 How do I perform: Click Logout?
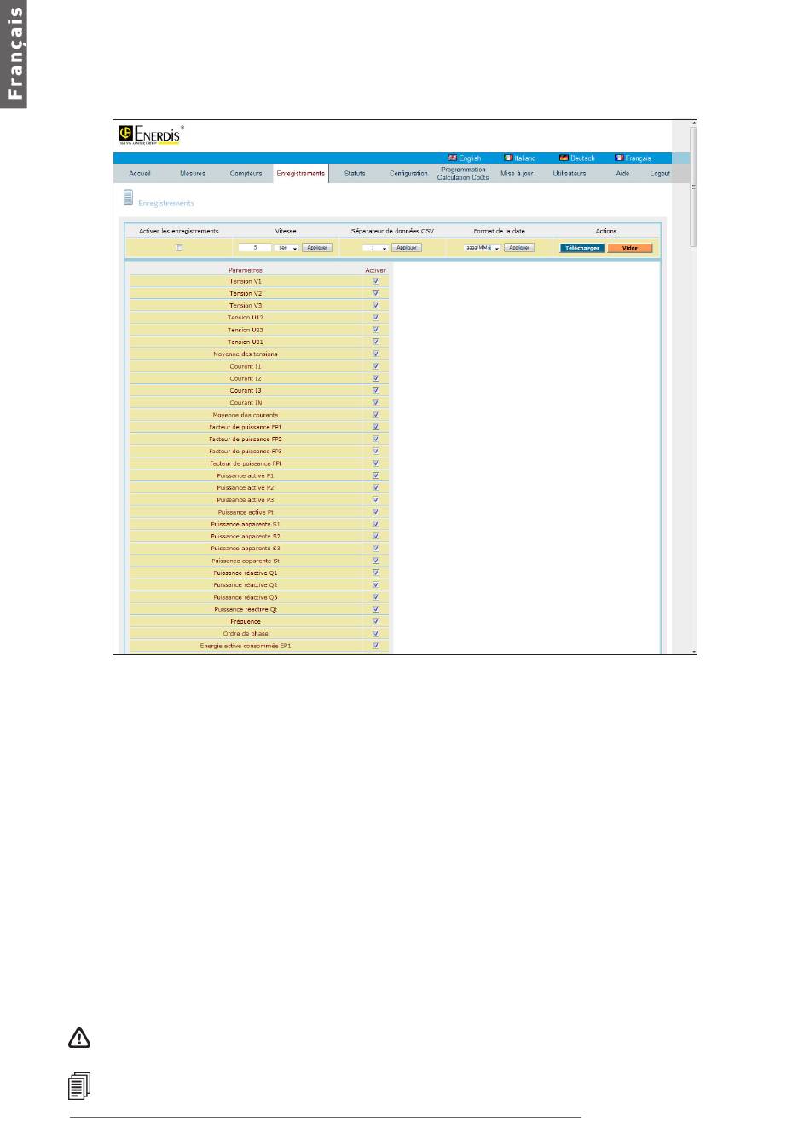[x=660, y=174]
